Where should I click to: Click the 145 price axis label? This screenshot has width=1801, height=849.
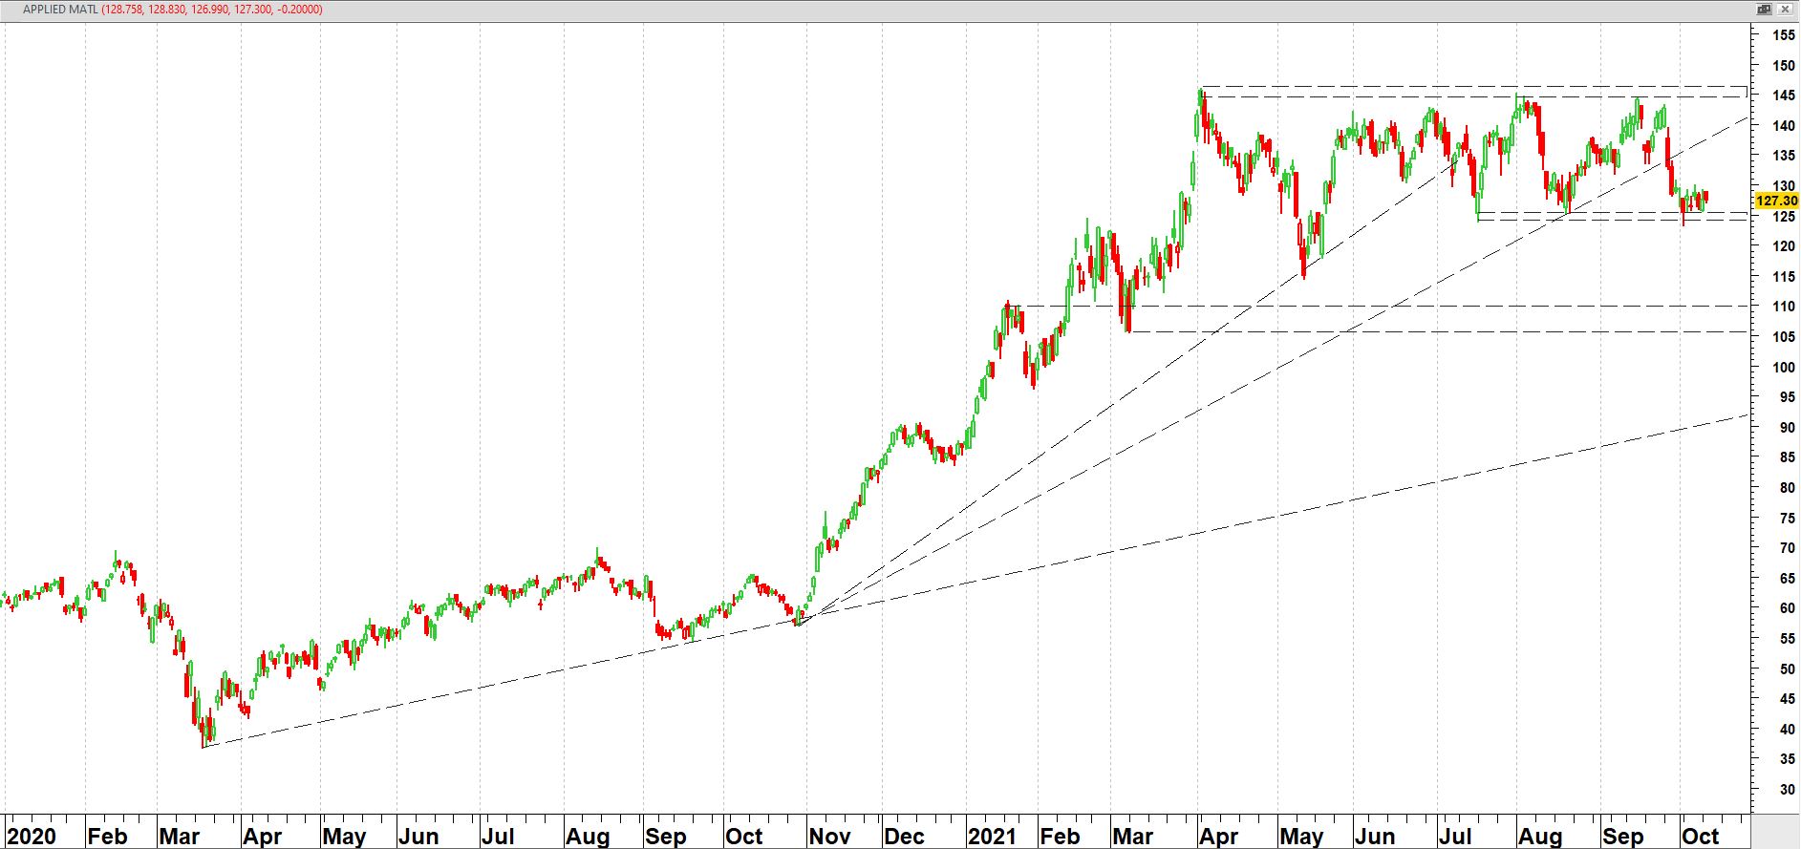coord(1783,96)
